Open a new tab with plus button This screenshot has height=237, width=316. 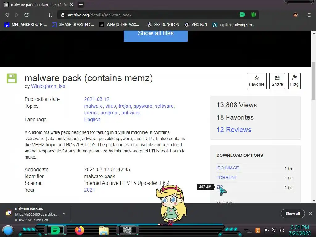coord(81,5)
